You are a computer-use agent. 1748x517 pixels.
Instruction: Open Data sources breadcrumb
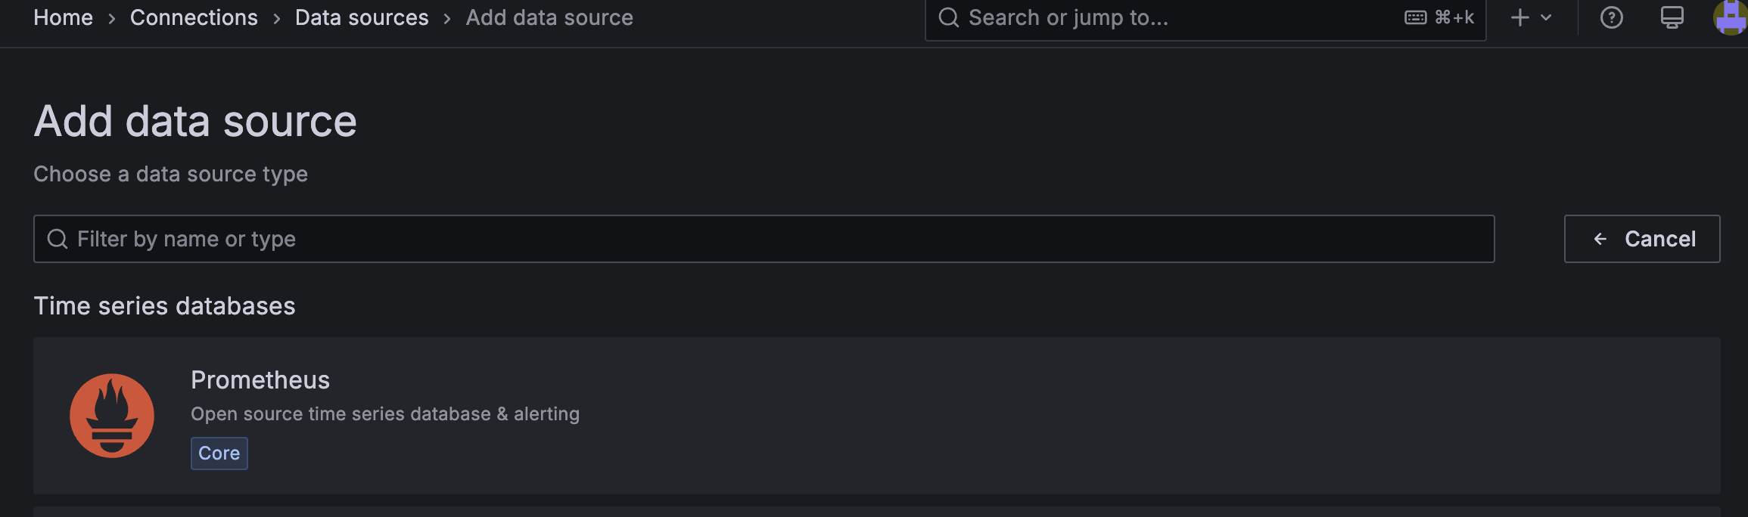click(362, 17)
